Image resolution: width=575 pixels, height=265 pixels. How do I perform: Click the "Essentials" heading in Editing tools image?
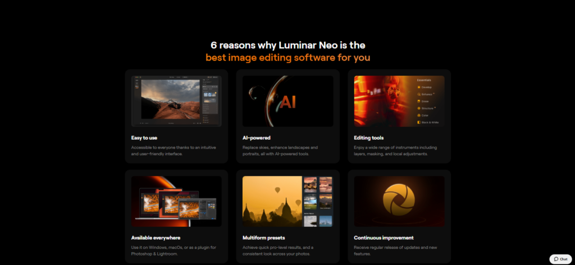[424, 80]
